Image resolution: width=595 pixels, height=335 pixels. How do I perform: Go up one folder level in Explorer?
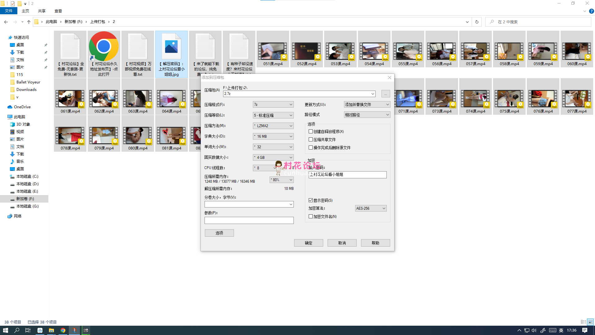point(29,22)
